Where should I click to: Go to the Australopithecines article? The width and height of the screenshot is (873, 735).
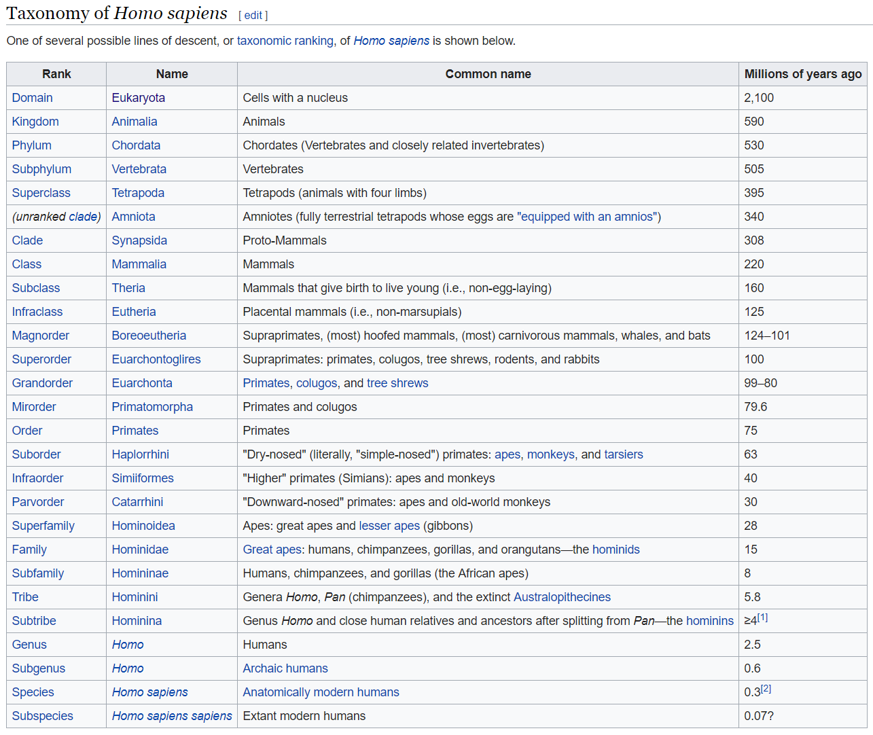pyautogui.click(x=562, y=597)
